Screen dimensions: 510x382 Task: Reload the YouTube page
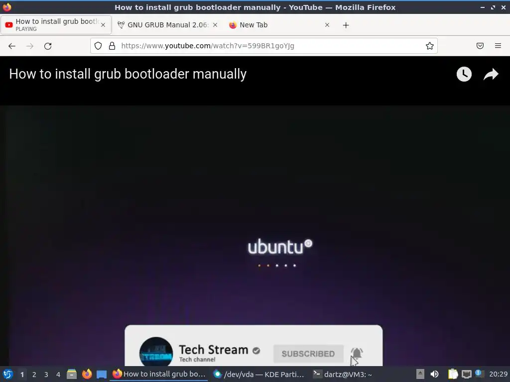coord(48,46)
